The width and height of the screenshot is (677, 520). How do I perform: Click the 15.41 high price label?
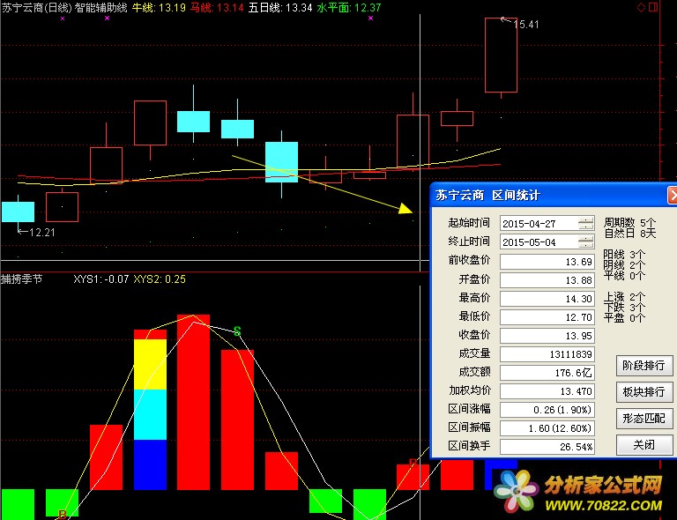526,25
